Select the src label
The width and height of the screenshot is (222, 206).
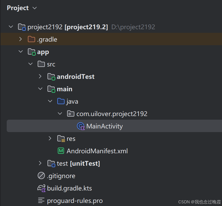click(51, 64)
